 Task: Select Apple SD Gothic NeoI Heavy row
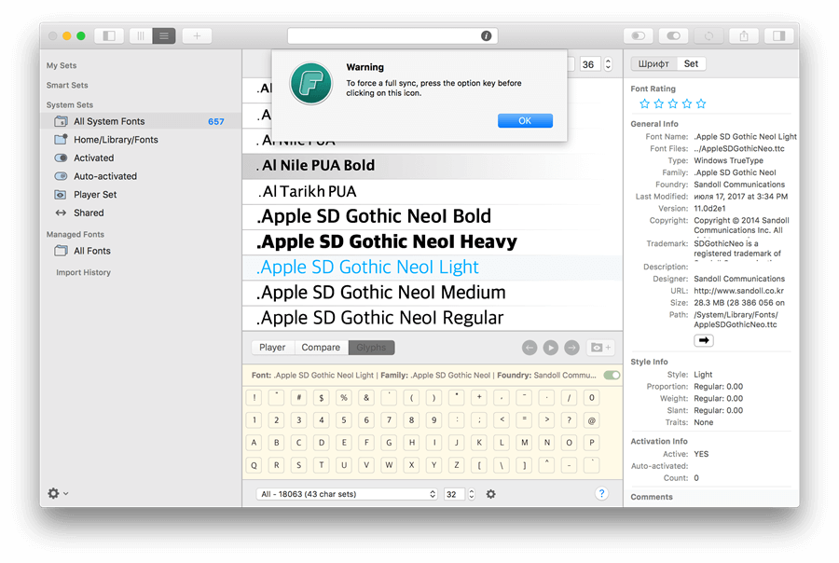tap(433, 242)
